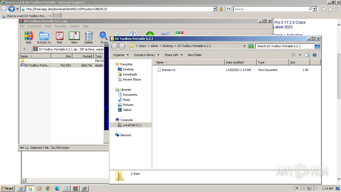
Task: Open IE recent pages dropdown arrow
Action: coord(17,9)
